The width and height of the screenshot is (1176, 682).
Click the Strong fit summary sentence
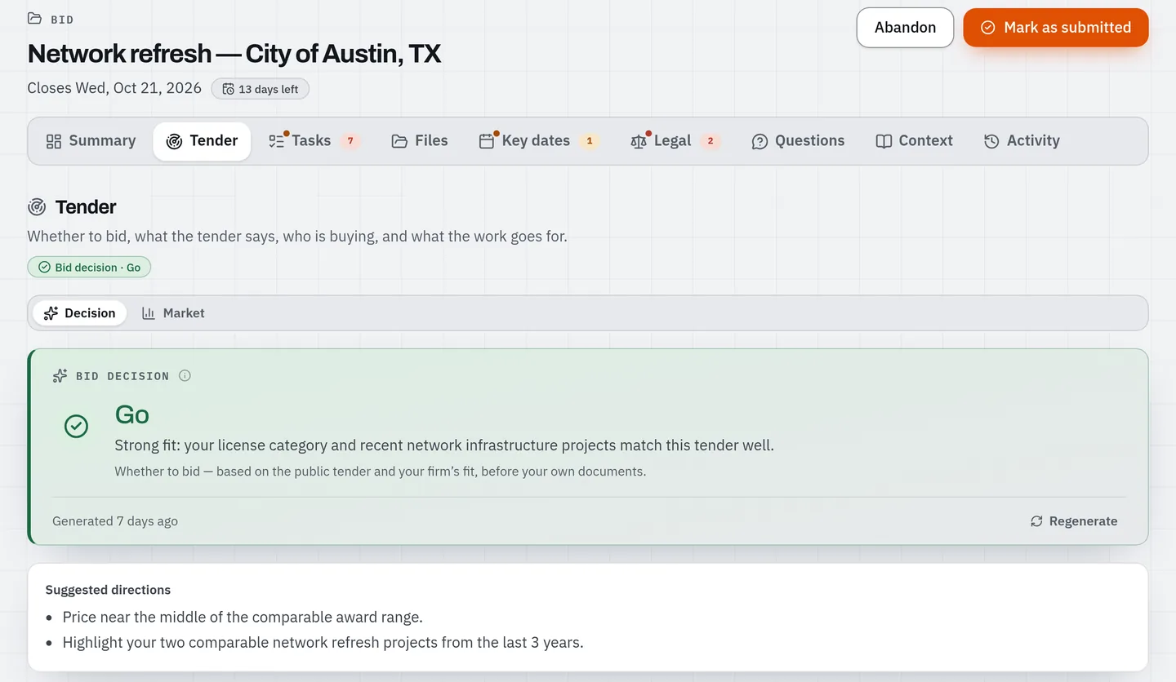click(x=444, y=445)
